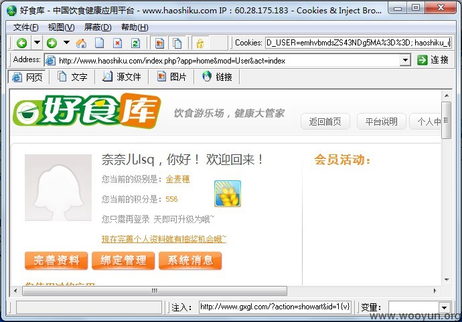Image resolution: width=462 pixels, height=322 pixels.
Task: Click the horizontal scrollbar left arrow
Action: point(15,291)
